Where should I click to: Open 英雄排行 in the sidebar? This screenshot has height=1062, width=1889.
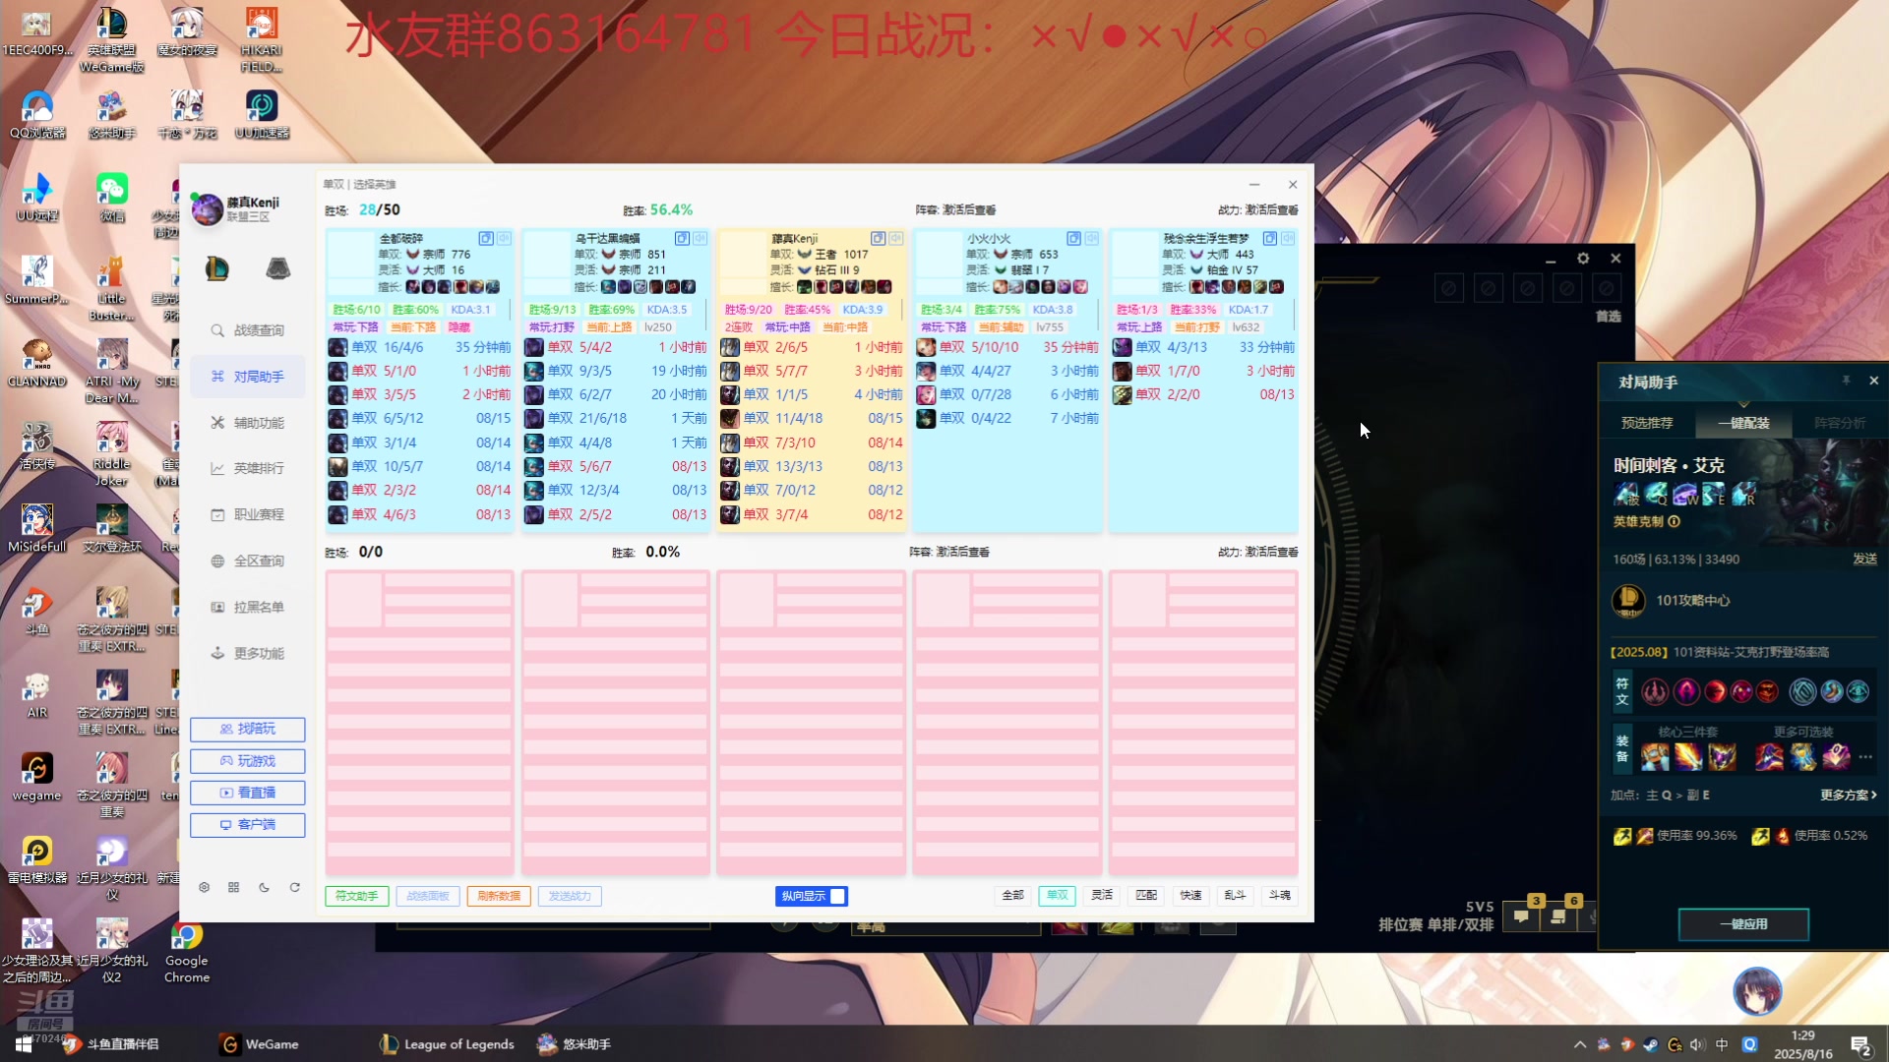(x=248, y=469)
